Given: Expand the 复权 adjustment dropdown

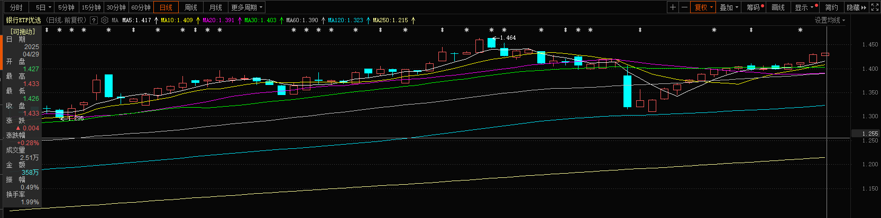Looking at the screenshot, I should 704,7.
